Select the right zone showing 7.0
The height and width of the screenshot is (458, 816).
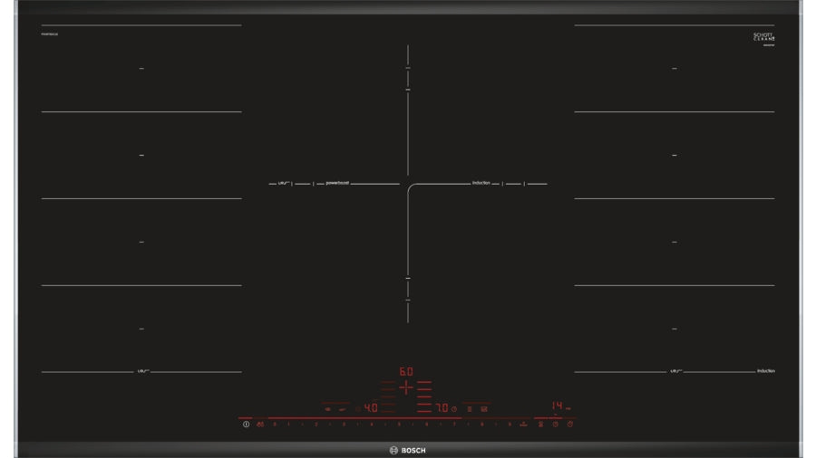pyautogui.click(x=442, y=408)
